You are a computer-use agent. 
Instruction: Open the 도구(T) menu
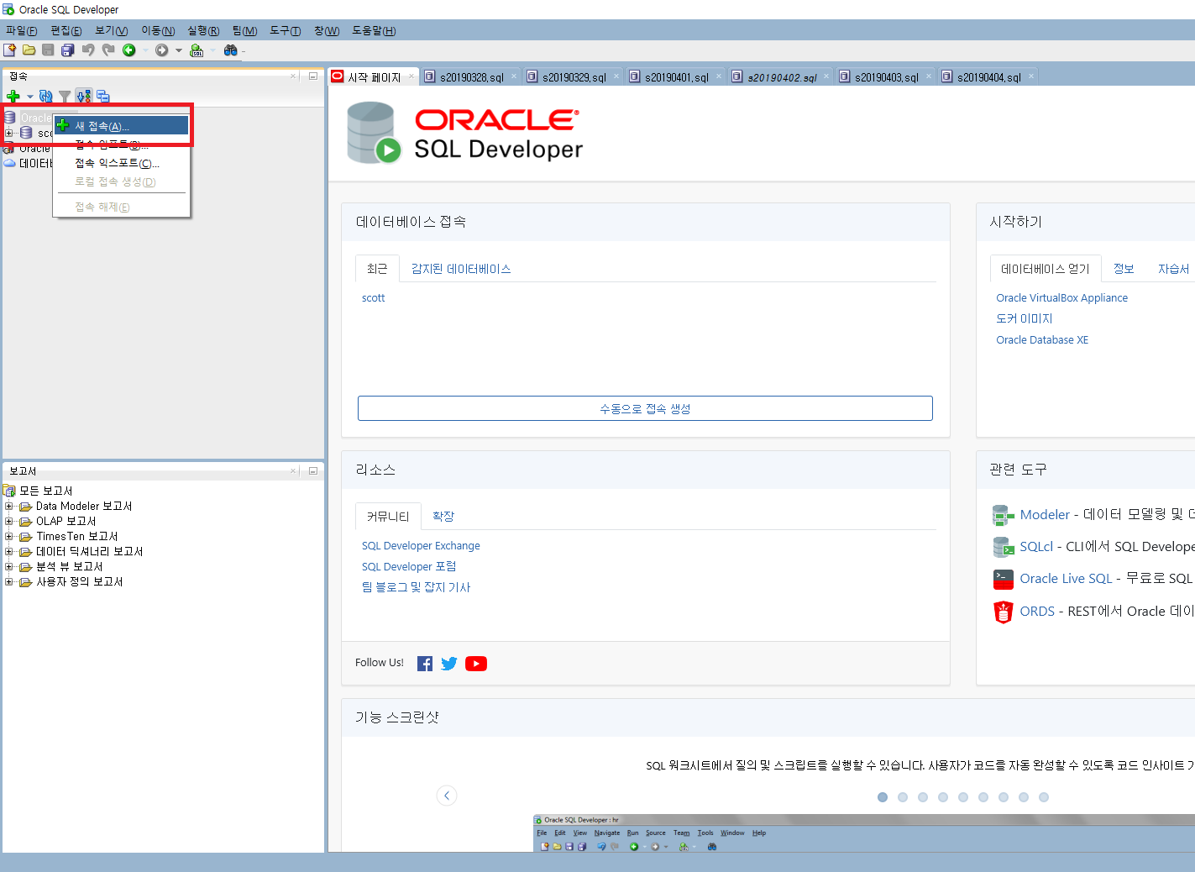(x=286, y=30)
